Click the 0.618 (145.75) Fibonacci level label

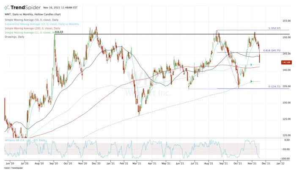click(272, 50)
